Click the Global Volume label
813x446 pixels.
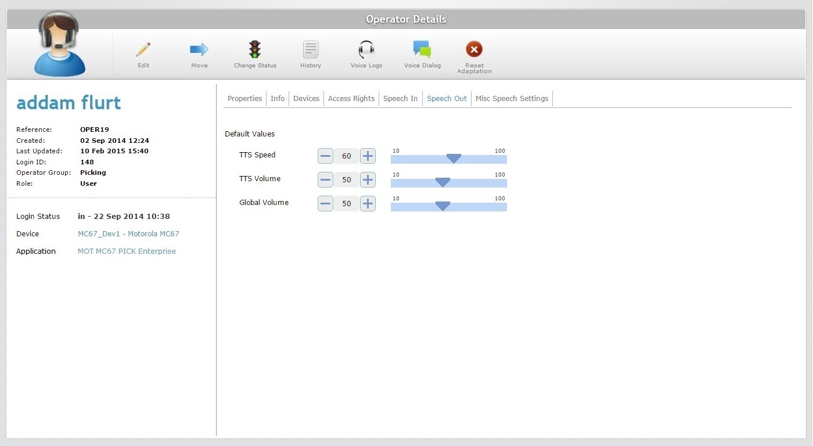[264, 203]
